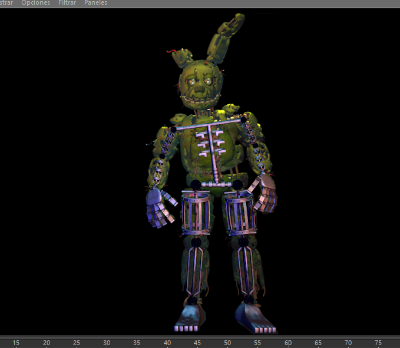Jump to frame 40 on timeline
The width and height of the screenshot is (400, 348).
(167, 343)
